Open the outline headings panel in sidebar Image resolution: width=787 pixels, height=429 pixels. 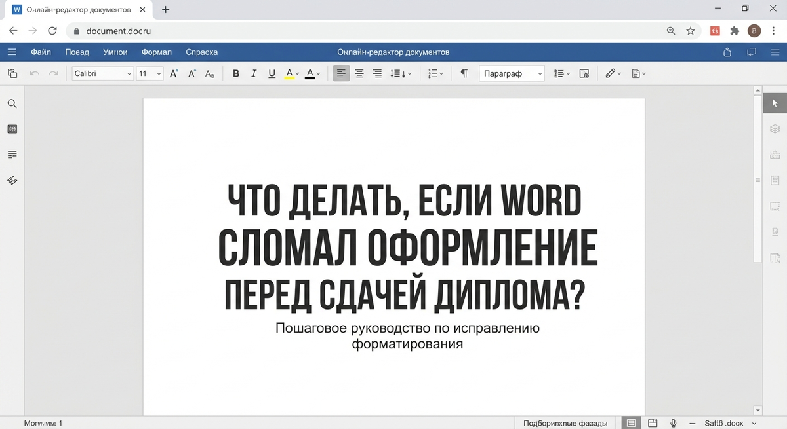tap(12, 155)
